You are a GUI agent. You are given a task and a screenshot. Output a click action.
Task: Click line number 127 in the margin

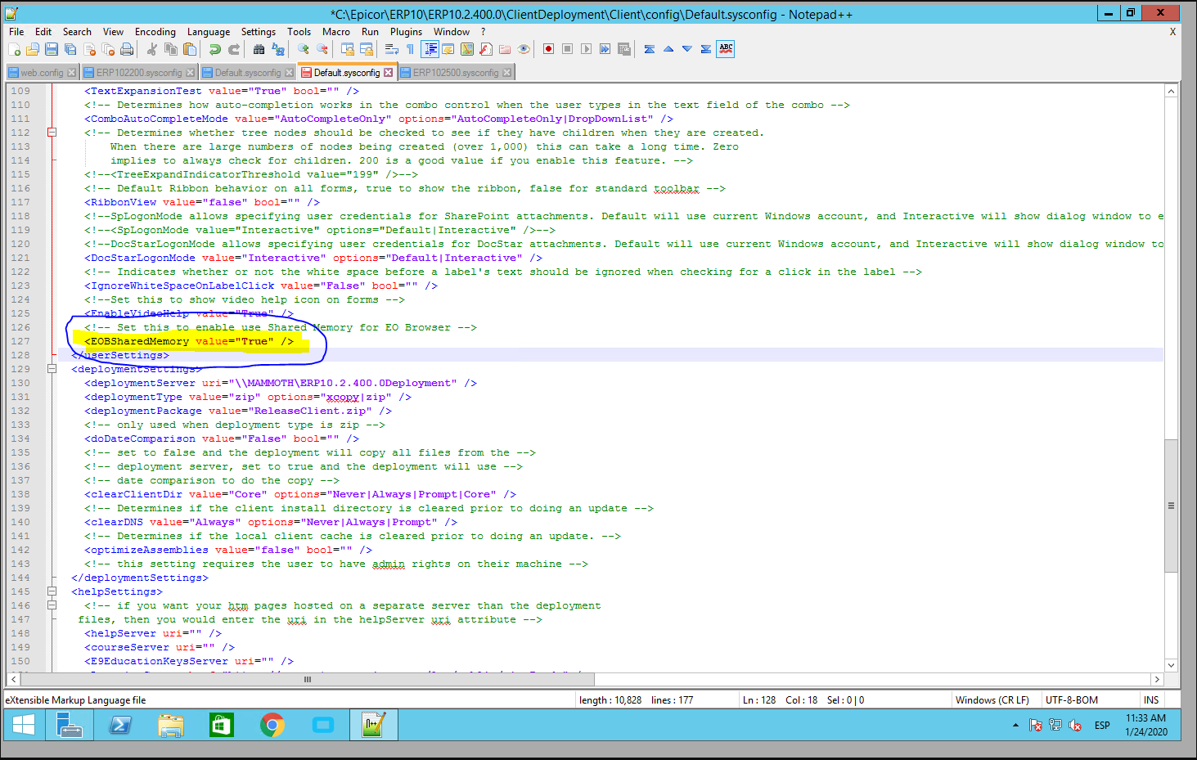20,341
